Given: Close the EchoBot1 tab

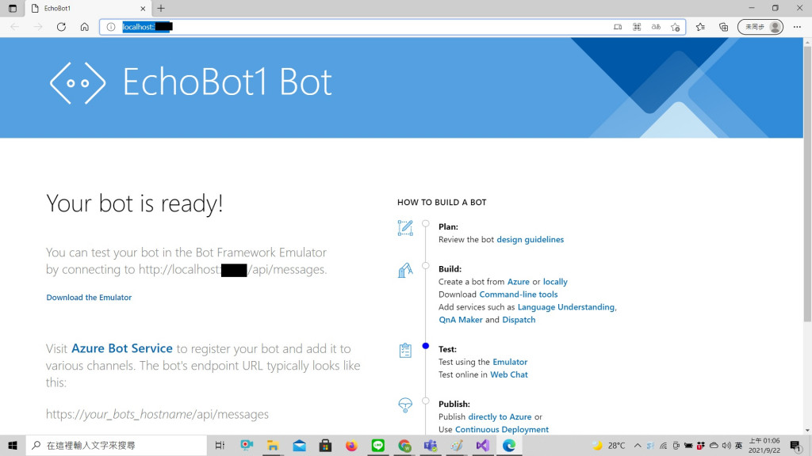Looking at the screenshot, I should 143,8.
